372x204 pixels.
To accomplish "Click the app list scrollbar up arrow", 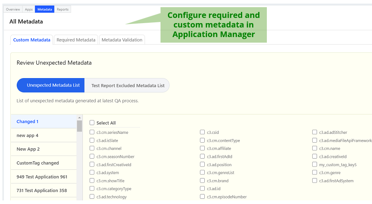I will [80, 118].
